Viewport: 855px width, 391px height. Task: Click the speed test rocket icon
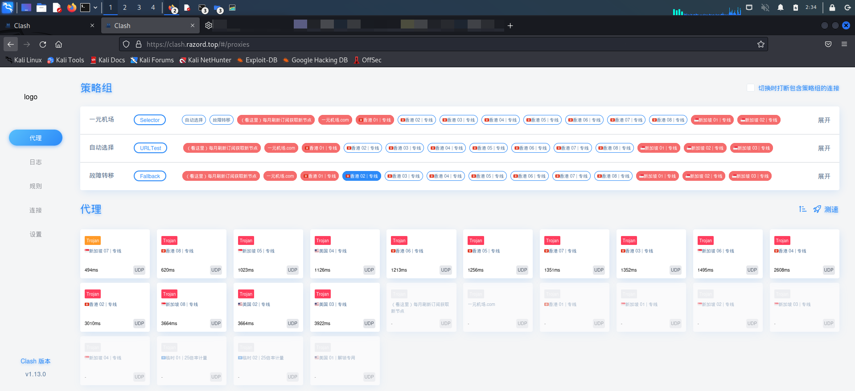817,209
